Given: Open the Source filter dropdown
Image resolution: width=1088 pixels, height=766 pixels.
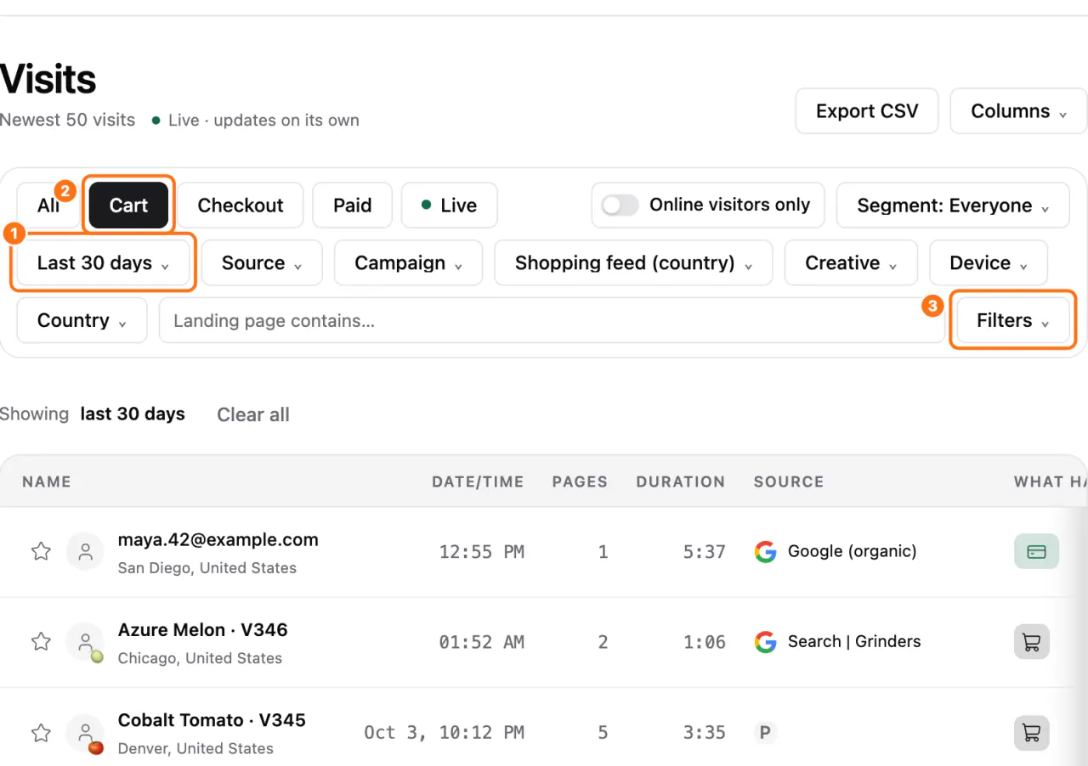Looking at the screenshot, I should (262, 263).
